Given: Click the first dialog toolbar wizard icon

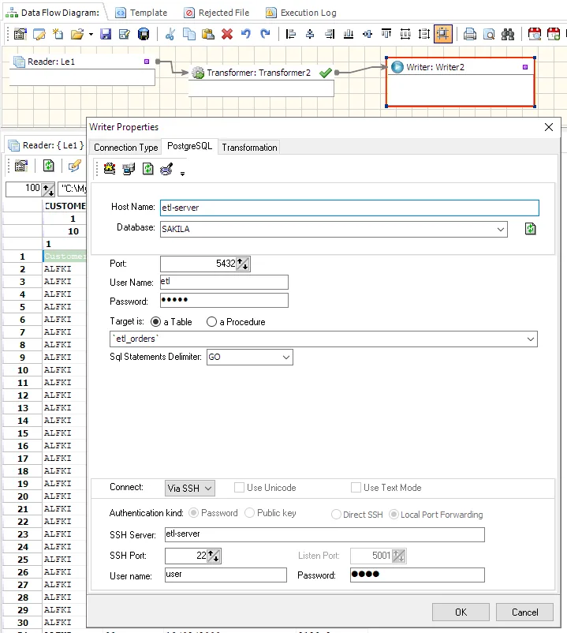Looking at the screenshot, I should pos(110,169).
